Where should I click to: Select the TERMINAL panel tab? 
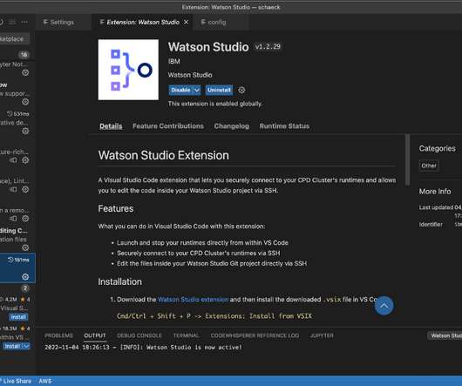click(186, 335)
